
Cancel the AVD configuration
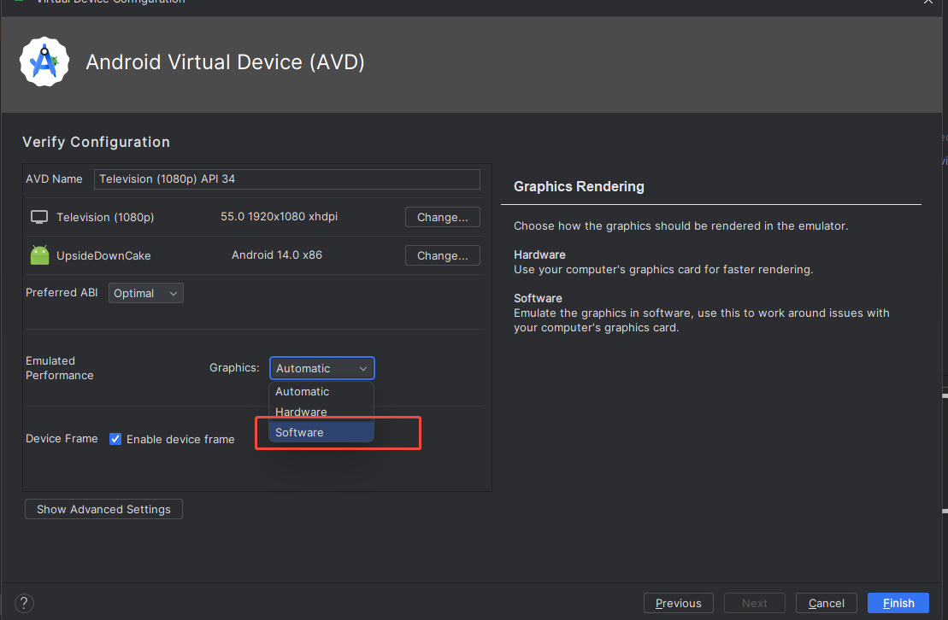coord(827,603)
